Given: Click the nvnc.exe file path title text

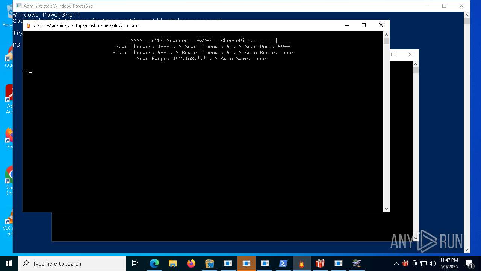Looking at the screenshot, I should [x=86, y=26].
